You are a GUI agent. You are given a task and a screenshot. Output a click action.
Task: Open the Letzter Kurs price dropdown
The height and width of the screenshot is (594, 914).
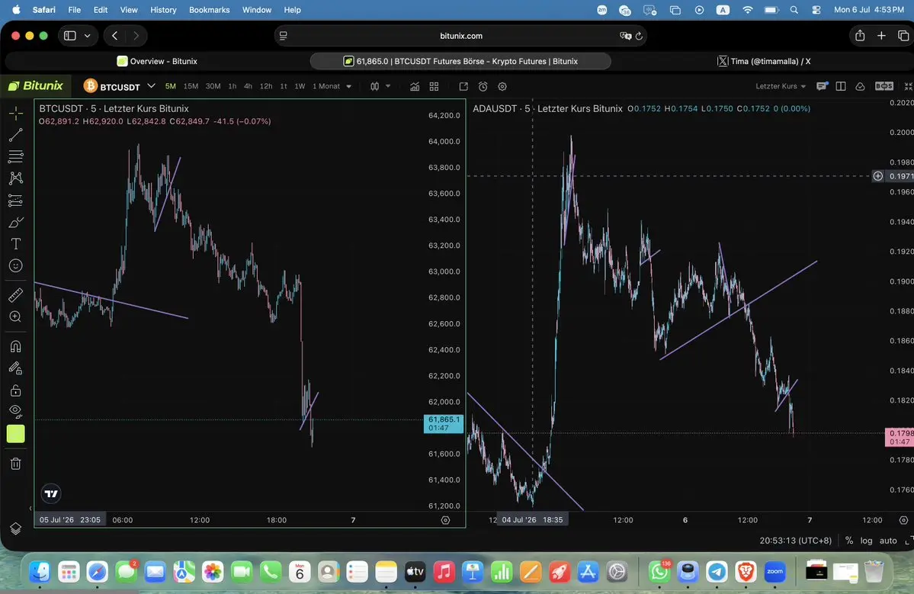pos(781,86)
